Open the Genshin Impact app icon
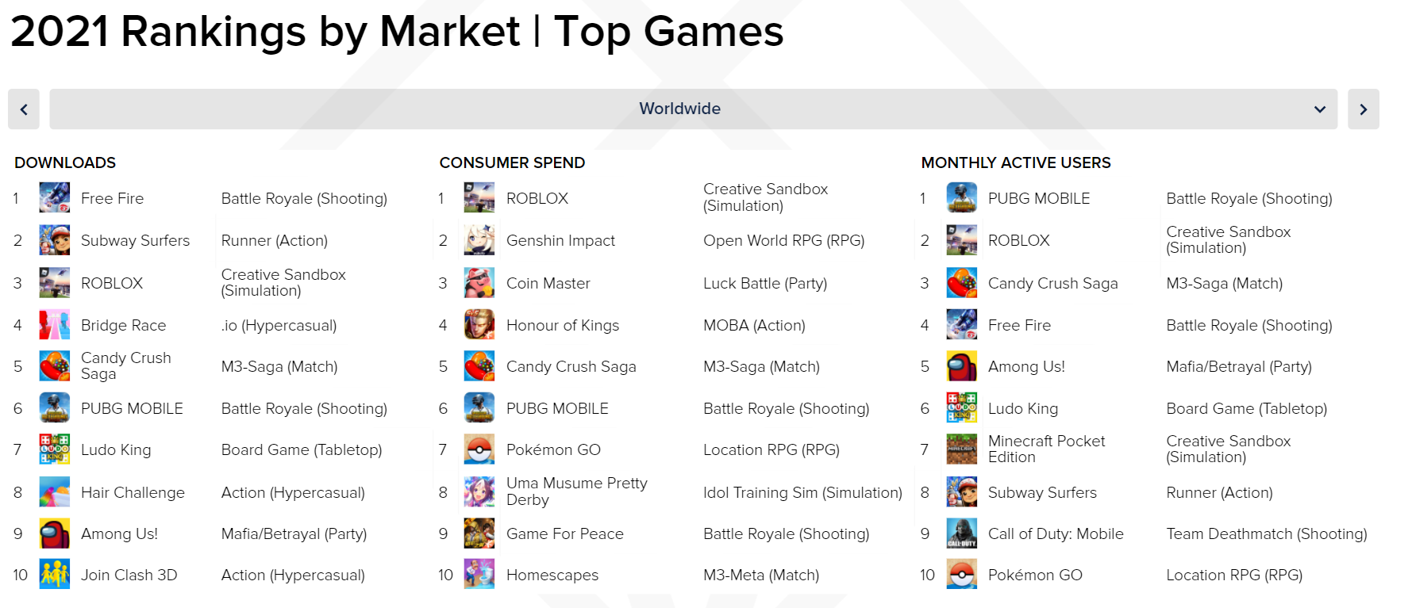This screenshot has width=1412, height=608. tap(479, 240)
